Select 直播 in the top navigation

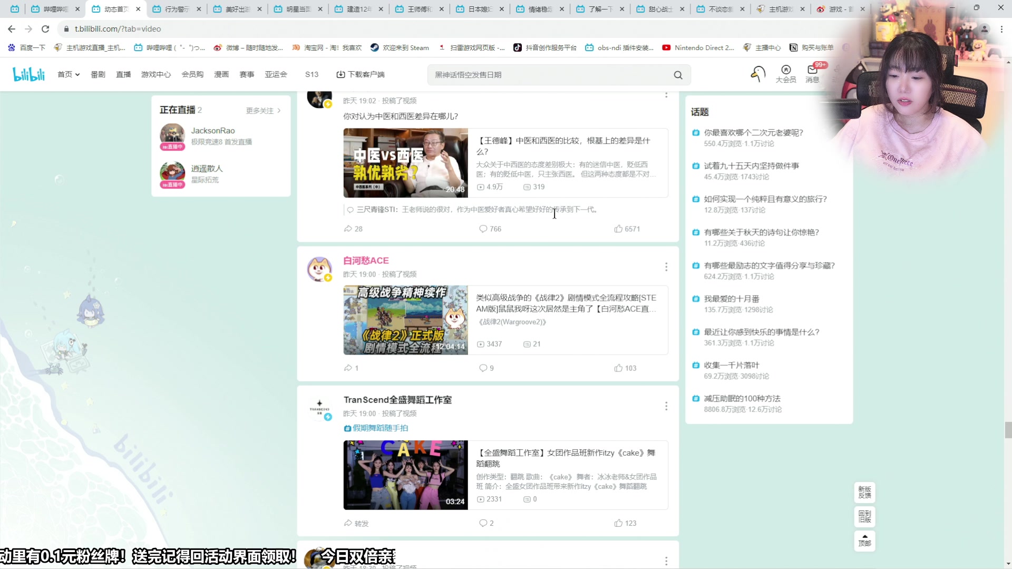[x=123, y=74]
